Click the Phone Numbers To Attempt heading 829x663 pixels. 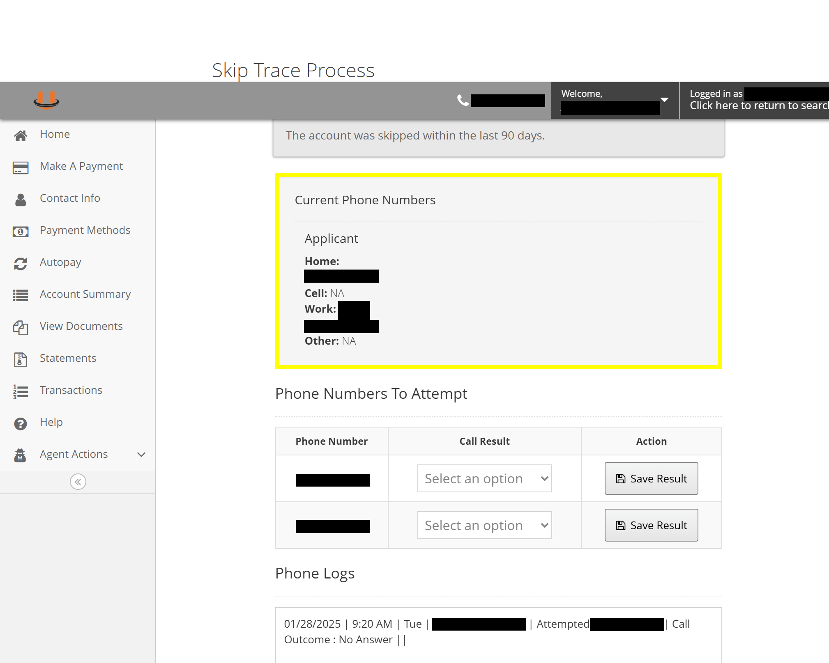371,393
